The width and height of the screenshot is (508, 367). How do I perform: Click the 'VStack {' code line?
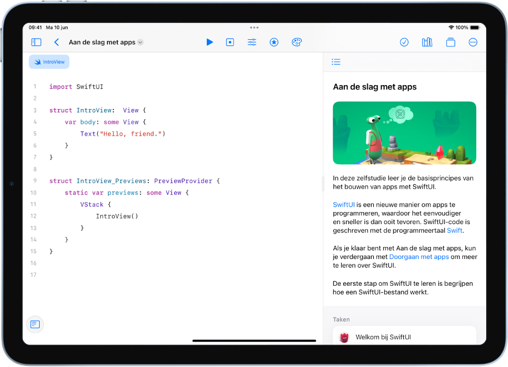point(95,204)
